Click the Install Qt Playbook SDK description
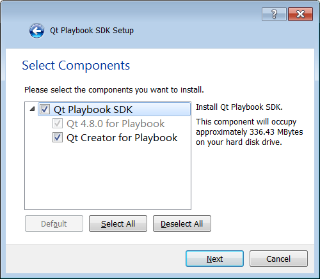This screenshot has width=320, height=279. (239, 107)
